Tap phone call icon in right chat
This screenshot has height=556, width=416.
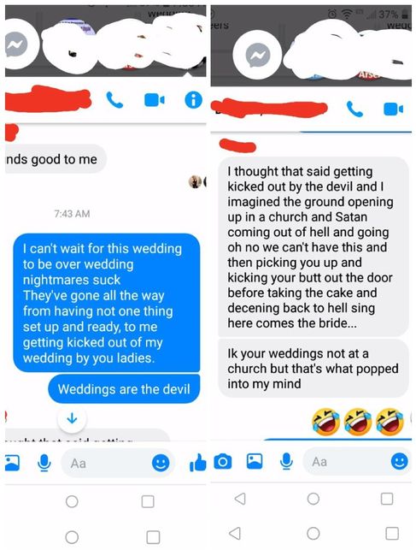coord(354,109)
